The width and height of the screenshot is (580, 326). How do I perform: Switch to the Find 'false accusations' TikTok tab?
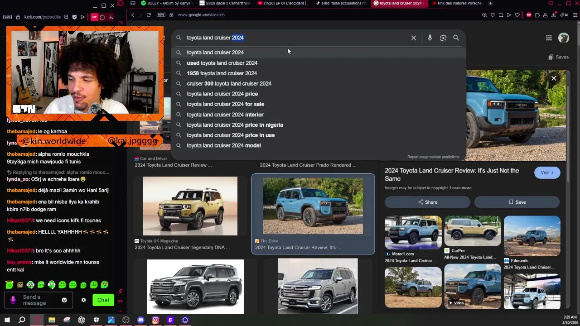coord(341,3)
